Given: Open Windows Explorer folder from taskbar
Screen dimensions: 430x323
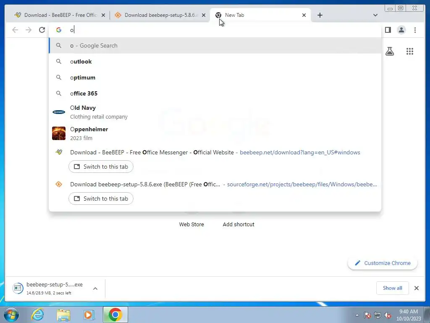Looking at the screenshot, I should click(x=63, y=315).
